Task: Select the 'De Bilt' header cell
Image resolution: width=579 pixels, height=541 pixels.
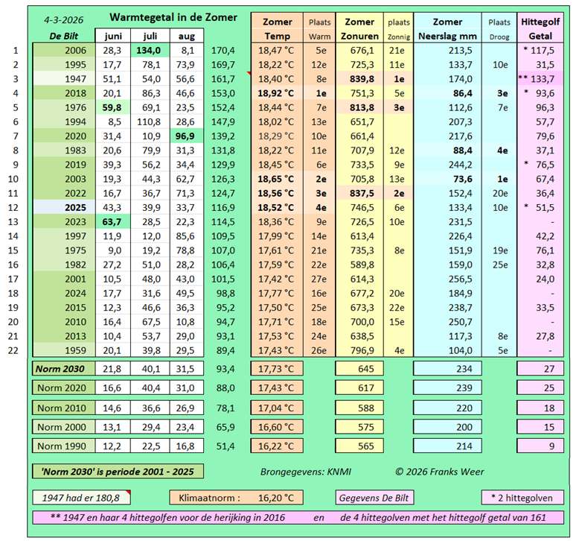Action: point(64,36)
